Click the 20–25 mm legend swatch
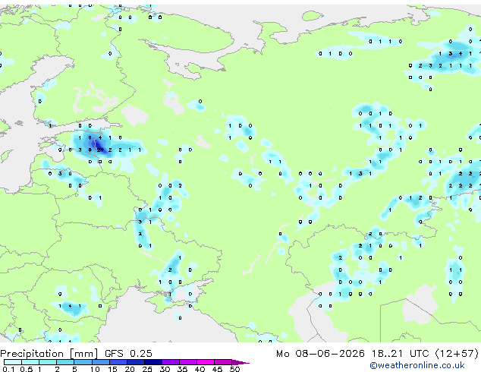 (135, 362)
